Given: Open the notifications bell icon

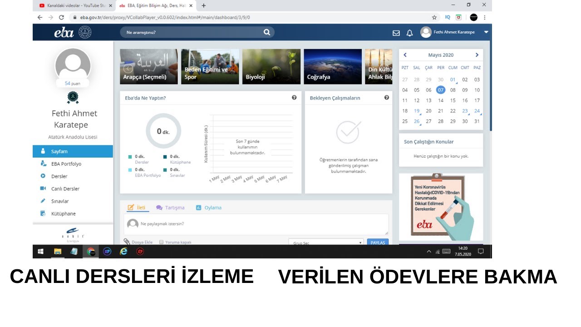Looking at the screenshot, I should (409, 33).
